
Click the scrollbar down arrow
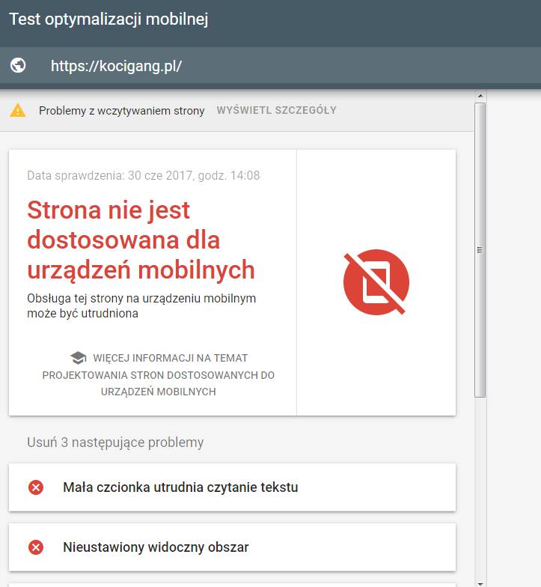[480, 583]
